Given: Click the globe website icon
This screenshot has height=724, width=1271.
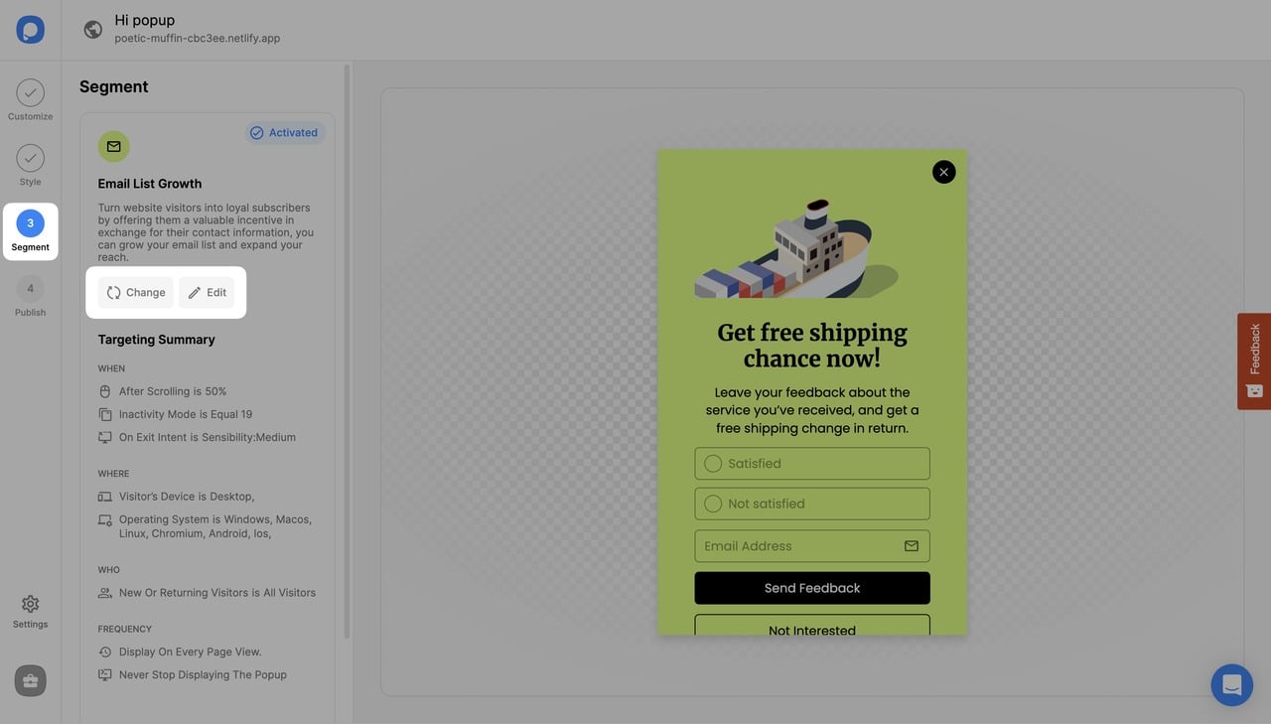Looking at the screenshot, I should pos(93,30).
